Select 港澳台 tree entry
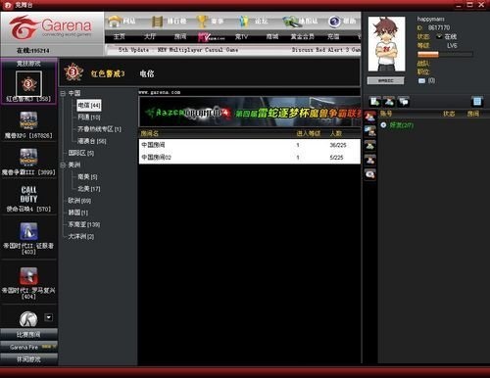The width and height of the screenshot is (490, 378). pyautogui.click(x=92, y=141)
